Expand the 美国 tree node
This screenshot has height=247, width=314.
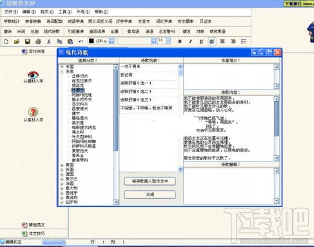[x=62, y=165]
